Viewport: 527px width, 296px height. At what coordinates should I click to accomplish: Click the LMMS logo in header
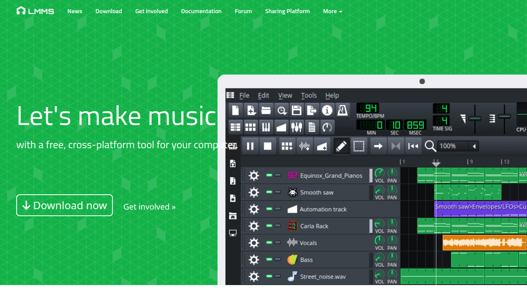35,11
